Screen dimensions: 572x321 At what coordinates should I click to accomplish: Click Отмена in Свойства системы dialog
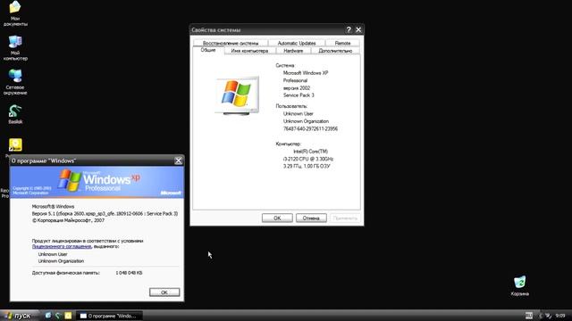311,218
